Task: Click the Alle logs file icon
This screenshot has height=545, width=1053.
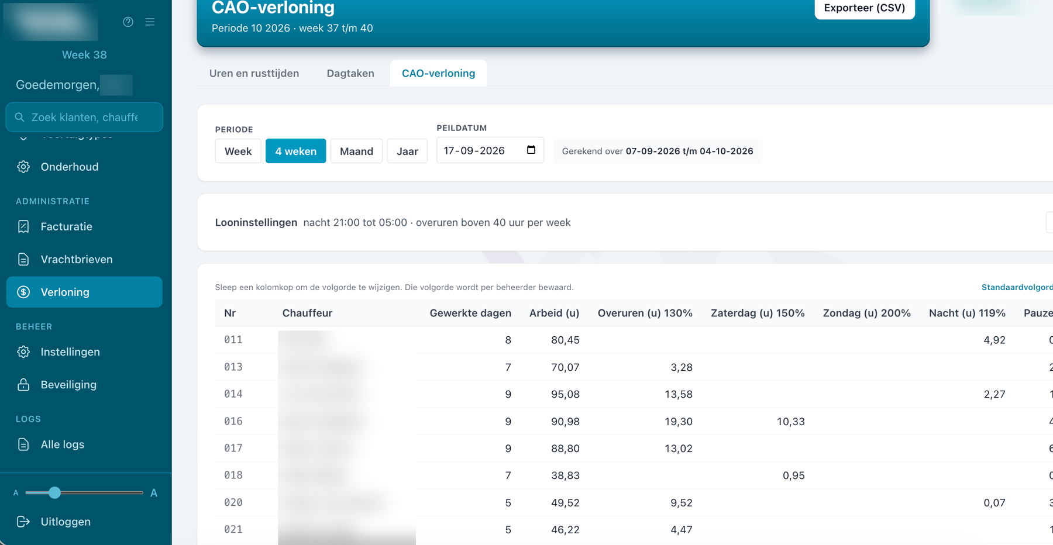Action: (23, 444)
